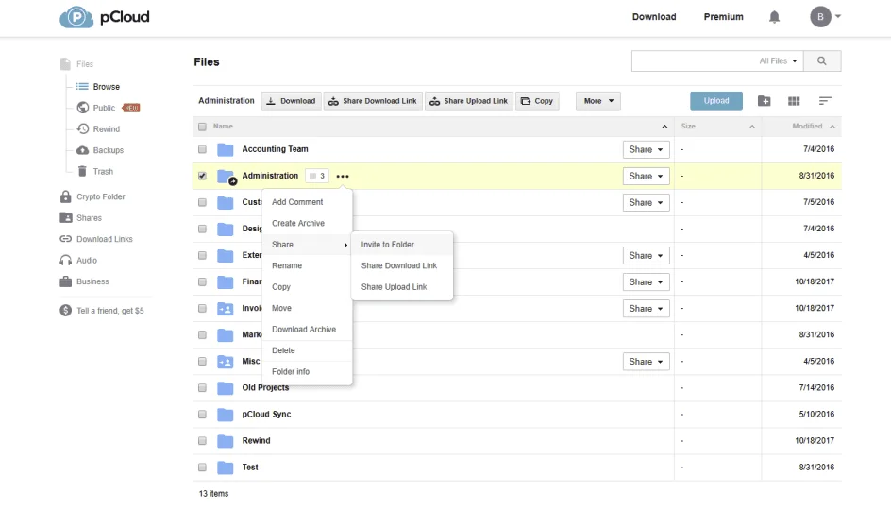Click the Administration folder icon
This screenshot has height=528, width=891.
(x=226, y=177)
